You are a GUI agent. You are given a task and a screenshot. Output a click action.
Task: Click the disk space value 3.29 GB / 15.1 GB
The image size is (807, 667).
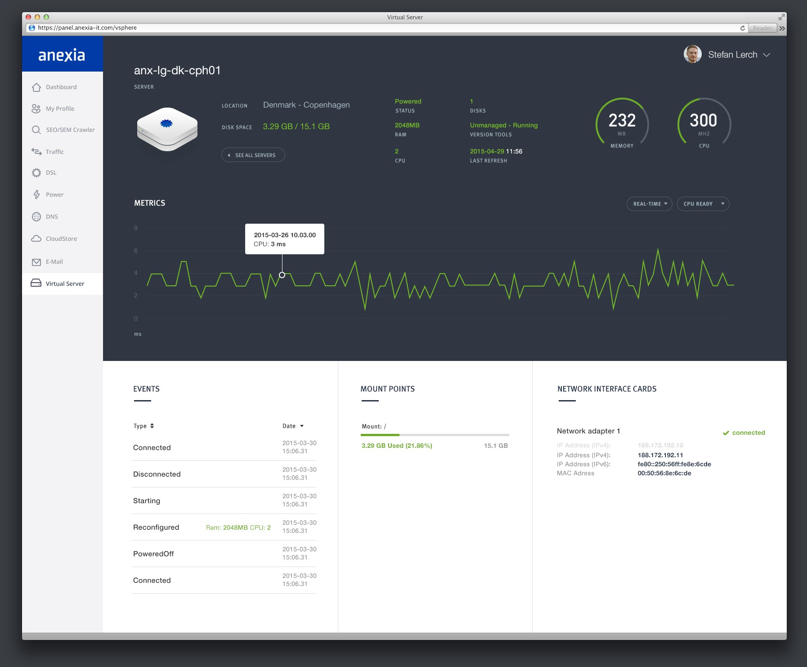click(x=296, y=126)
